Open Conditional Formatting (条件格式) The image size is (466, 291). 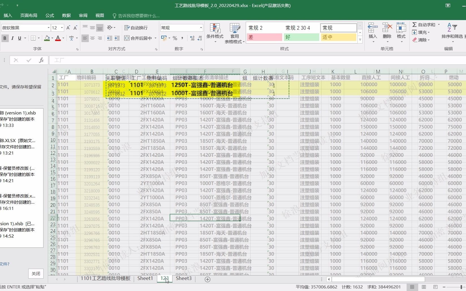click(x=215, y=33)
